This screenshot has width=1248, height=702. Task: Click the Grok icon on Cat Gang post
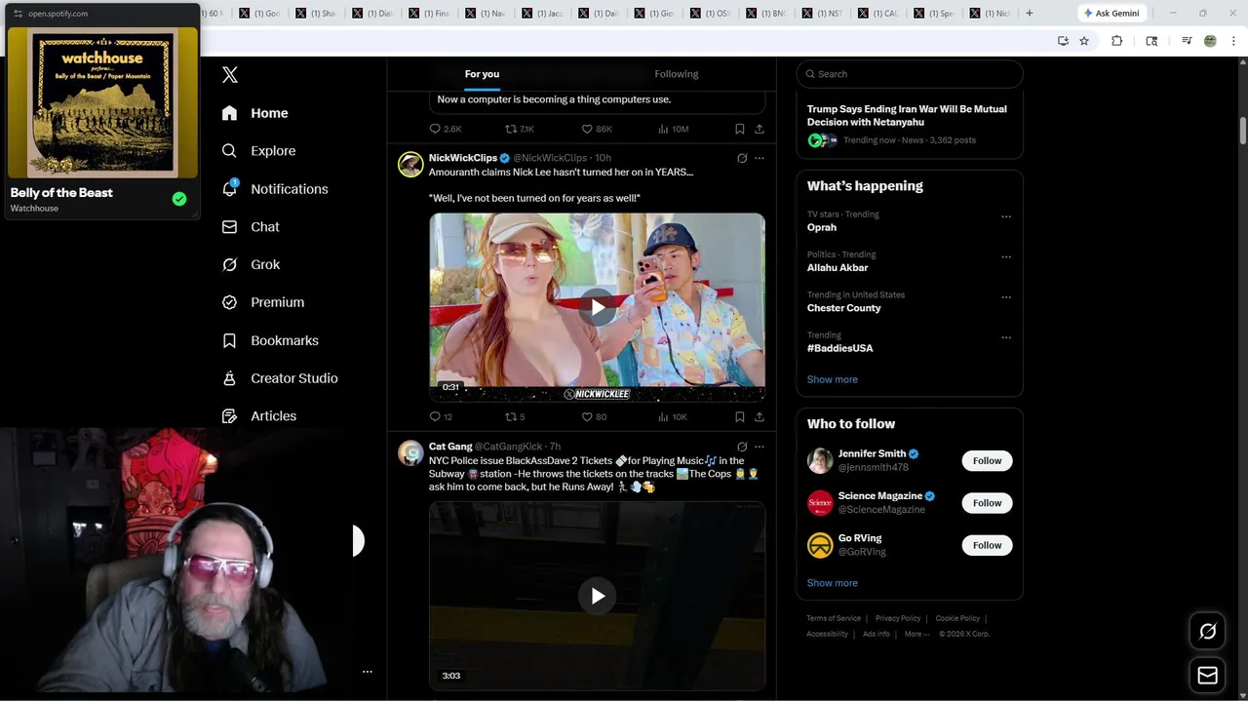coord(742,447)
